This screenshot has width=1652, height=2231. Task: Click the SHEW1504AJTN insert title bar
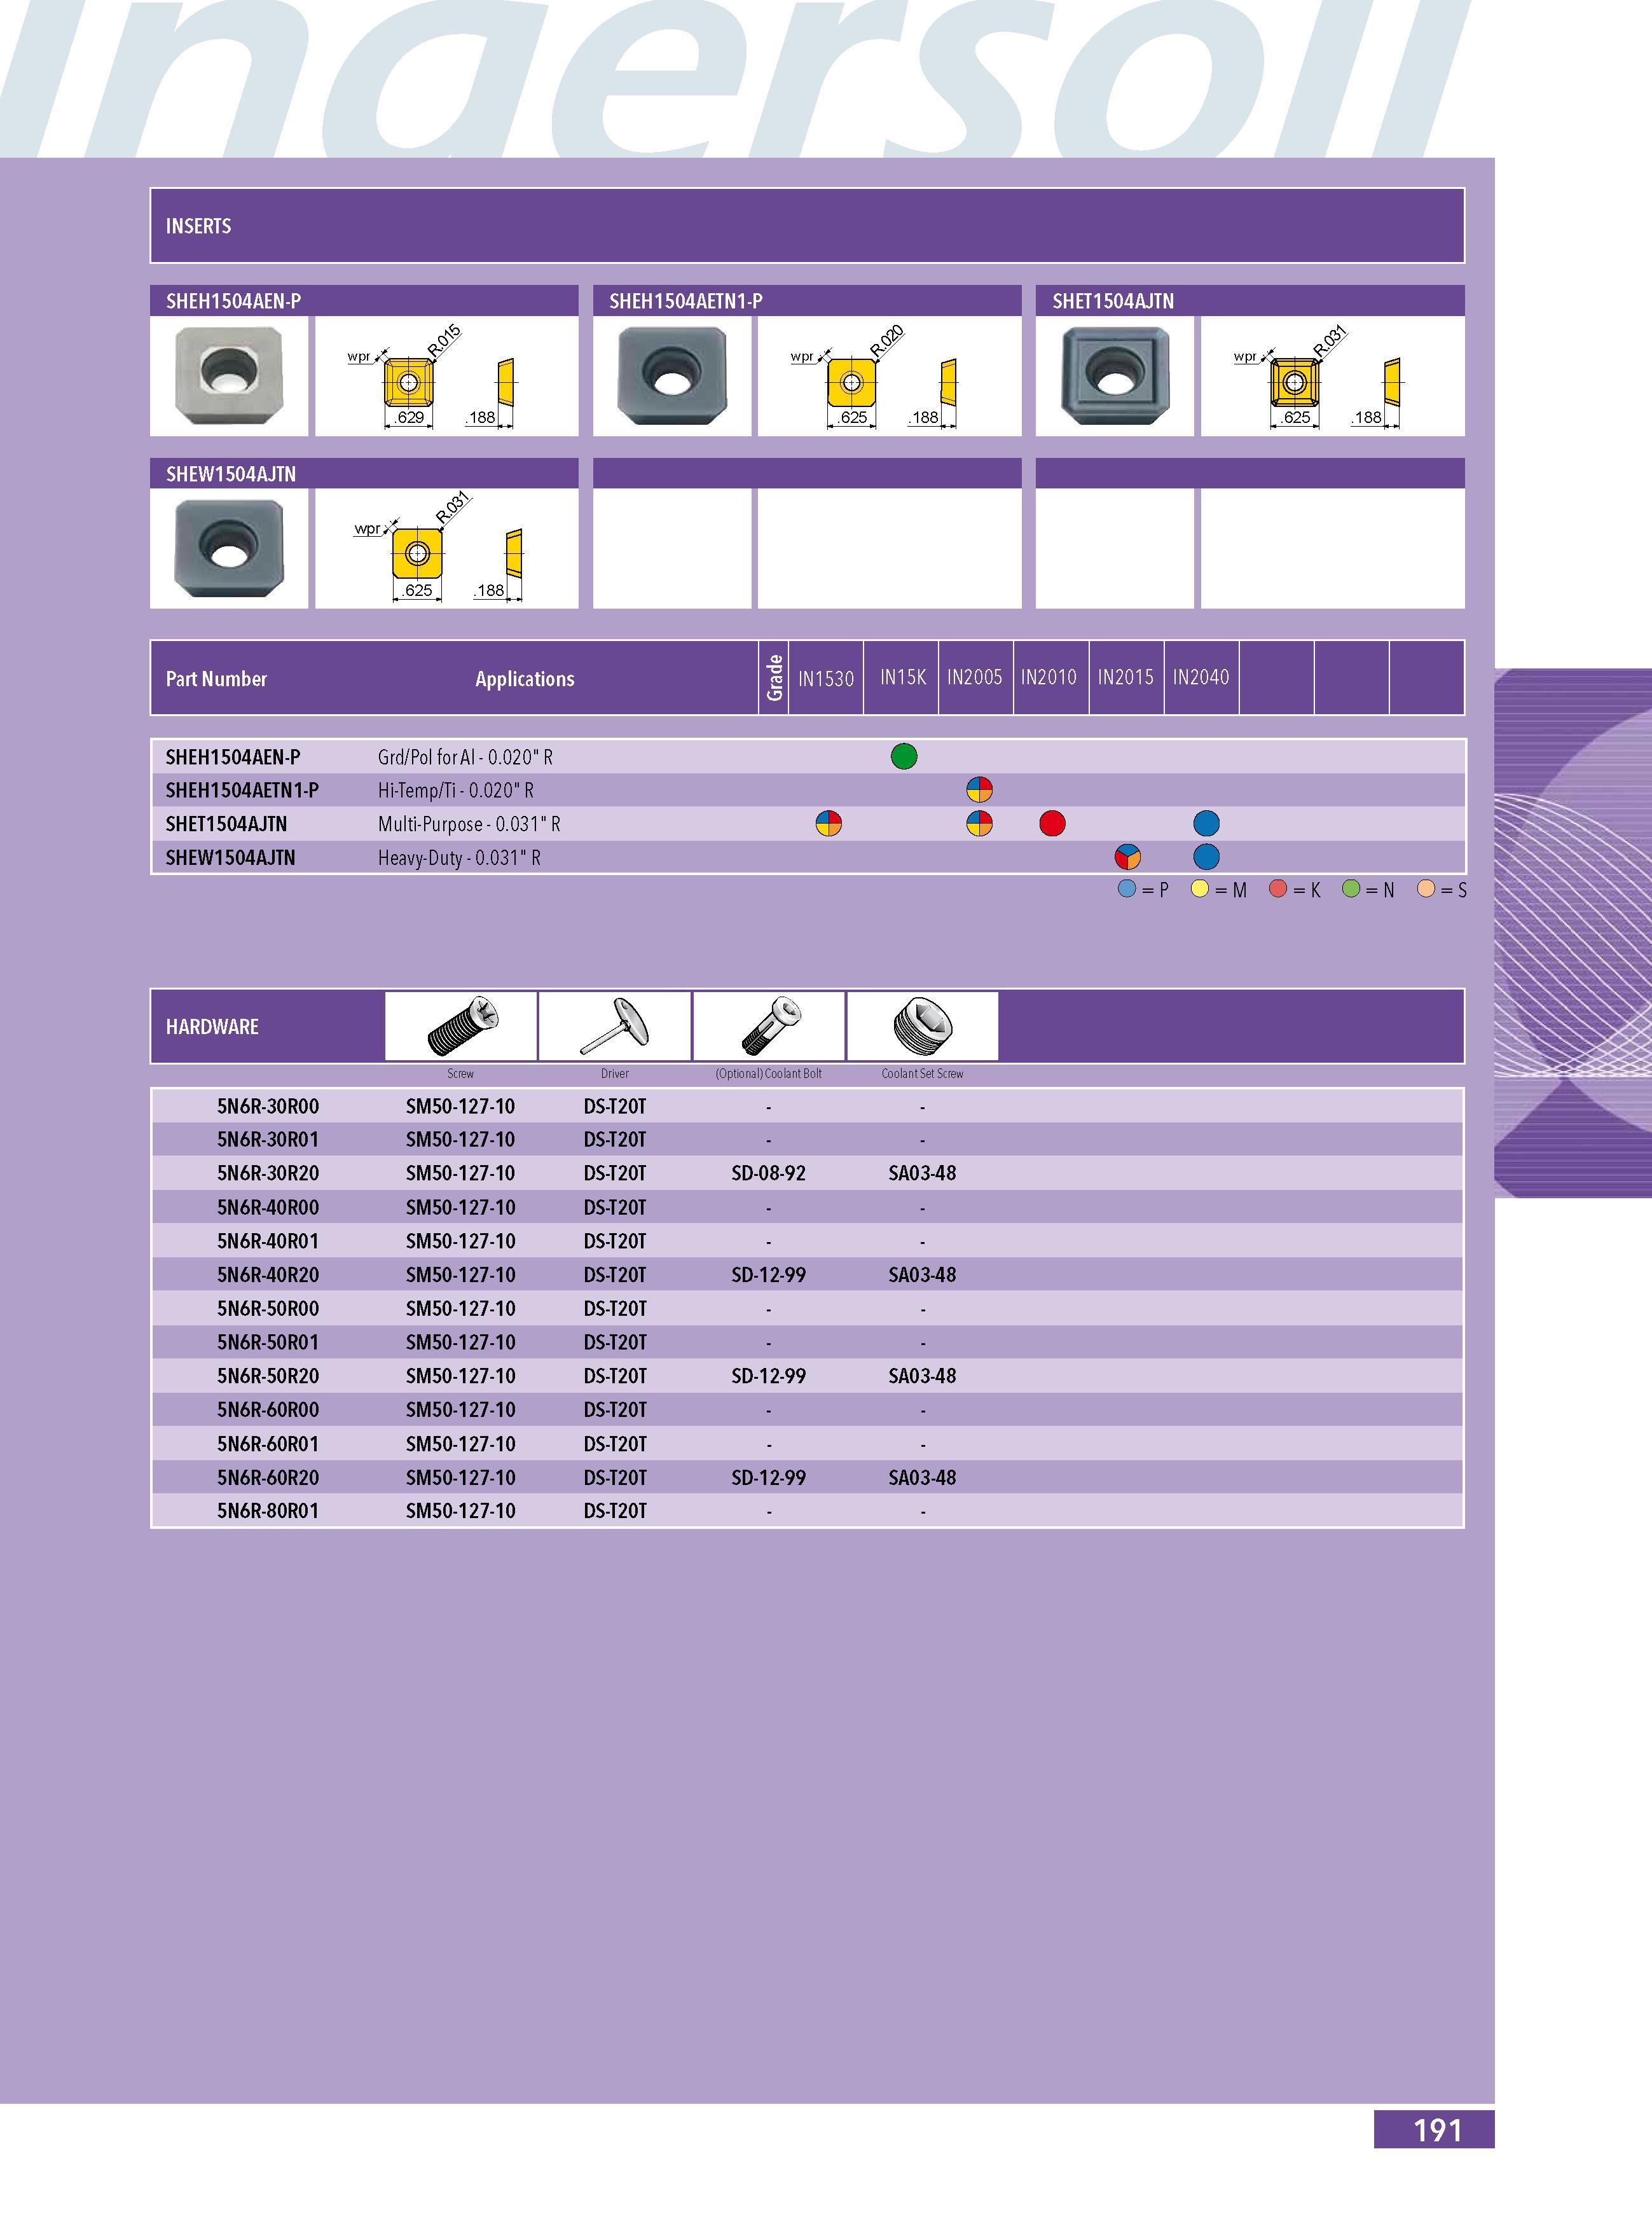pyautogui.click(x=364, y=473)
